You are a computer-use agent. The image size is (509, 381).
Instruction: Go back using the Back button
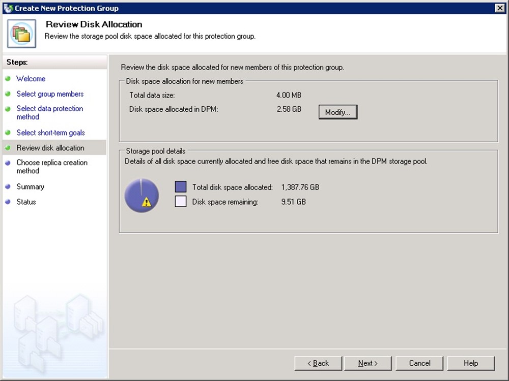pyautogui.click(x=318, y=363)
